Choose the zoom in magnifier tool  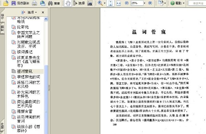pos(100,3)
